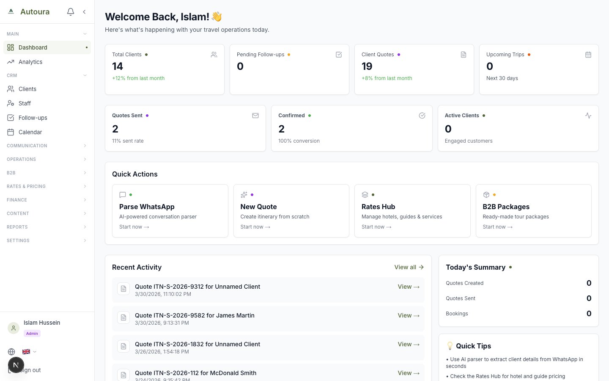Viewport: 609px width, 381px height.
Task: Start now on Parse WhatsApp
Action: tap(134, 227)
